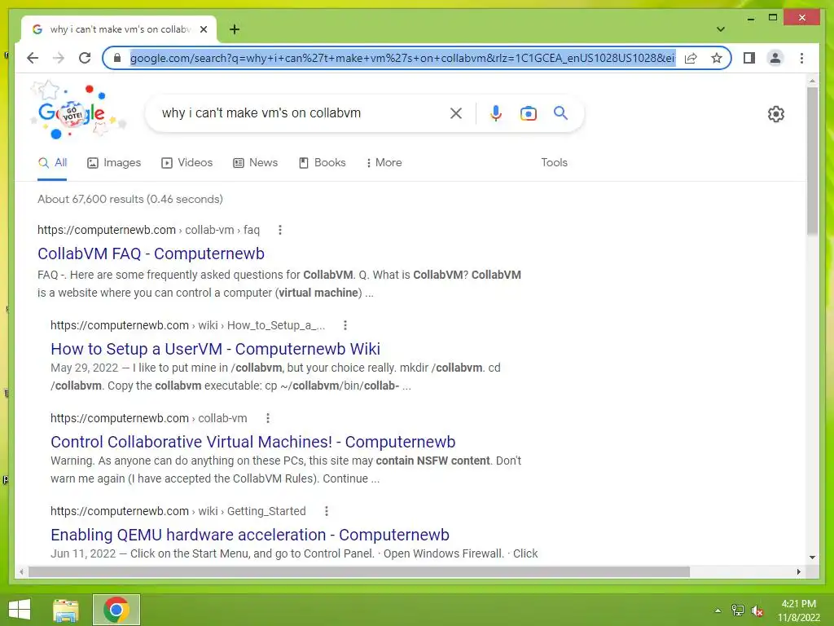Click the About 67,600 results text
The image size is (834, 626).
tap(129, 199)
